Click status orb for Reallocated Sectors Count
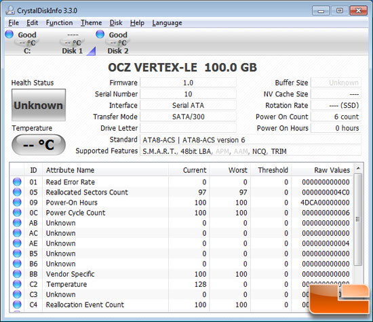 [17, 192]
